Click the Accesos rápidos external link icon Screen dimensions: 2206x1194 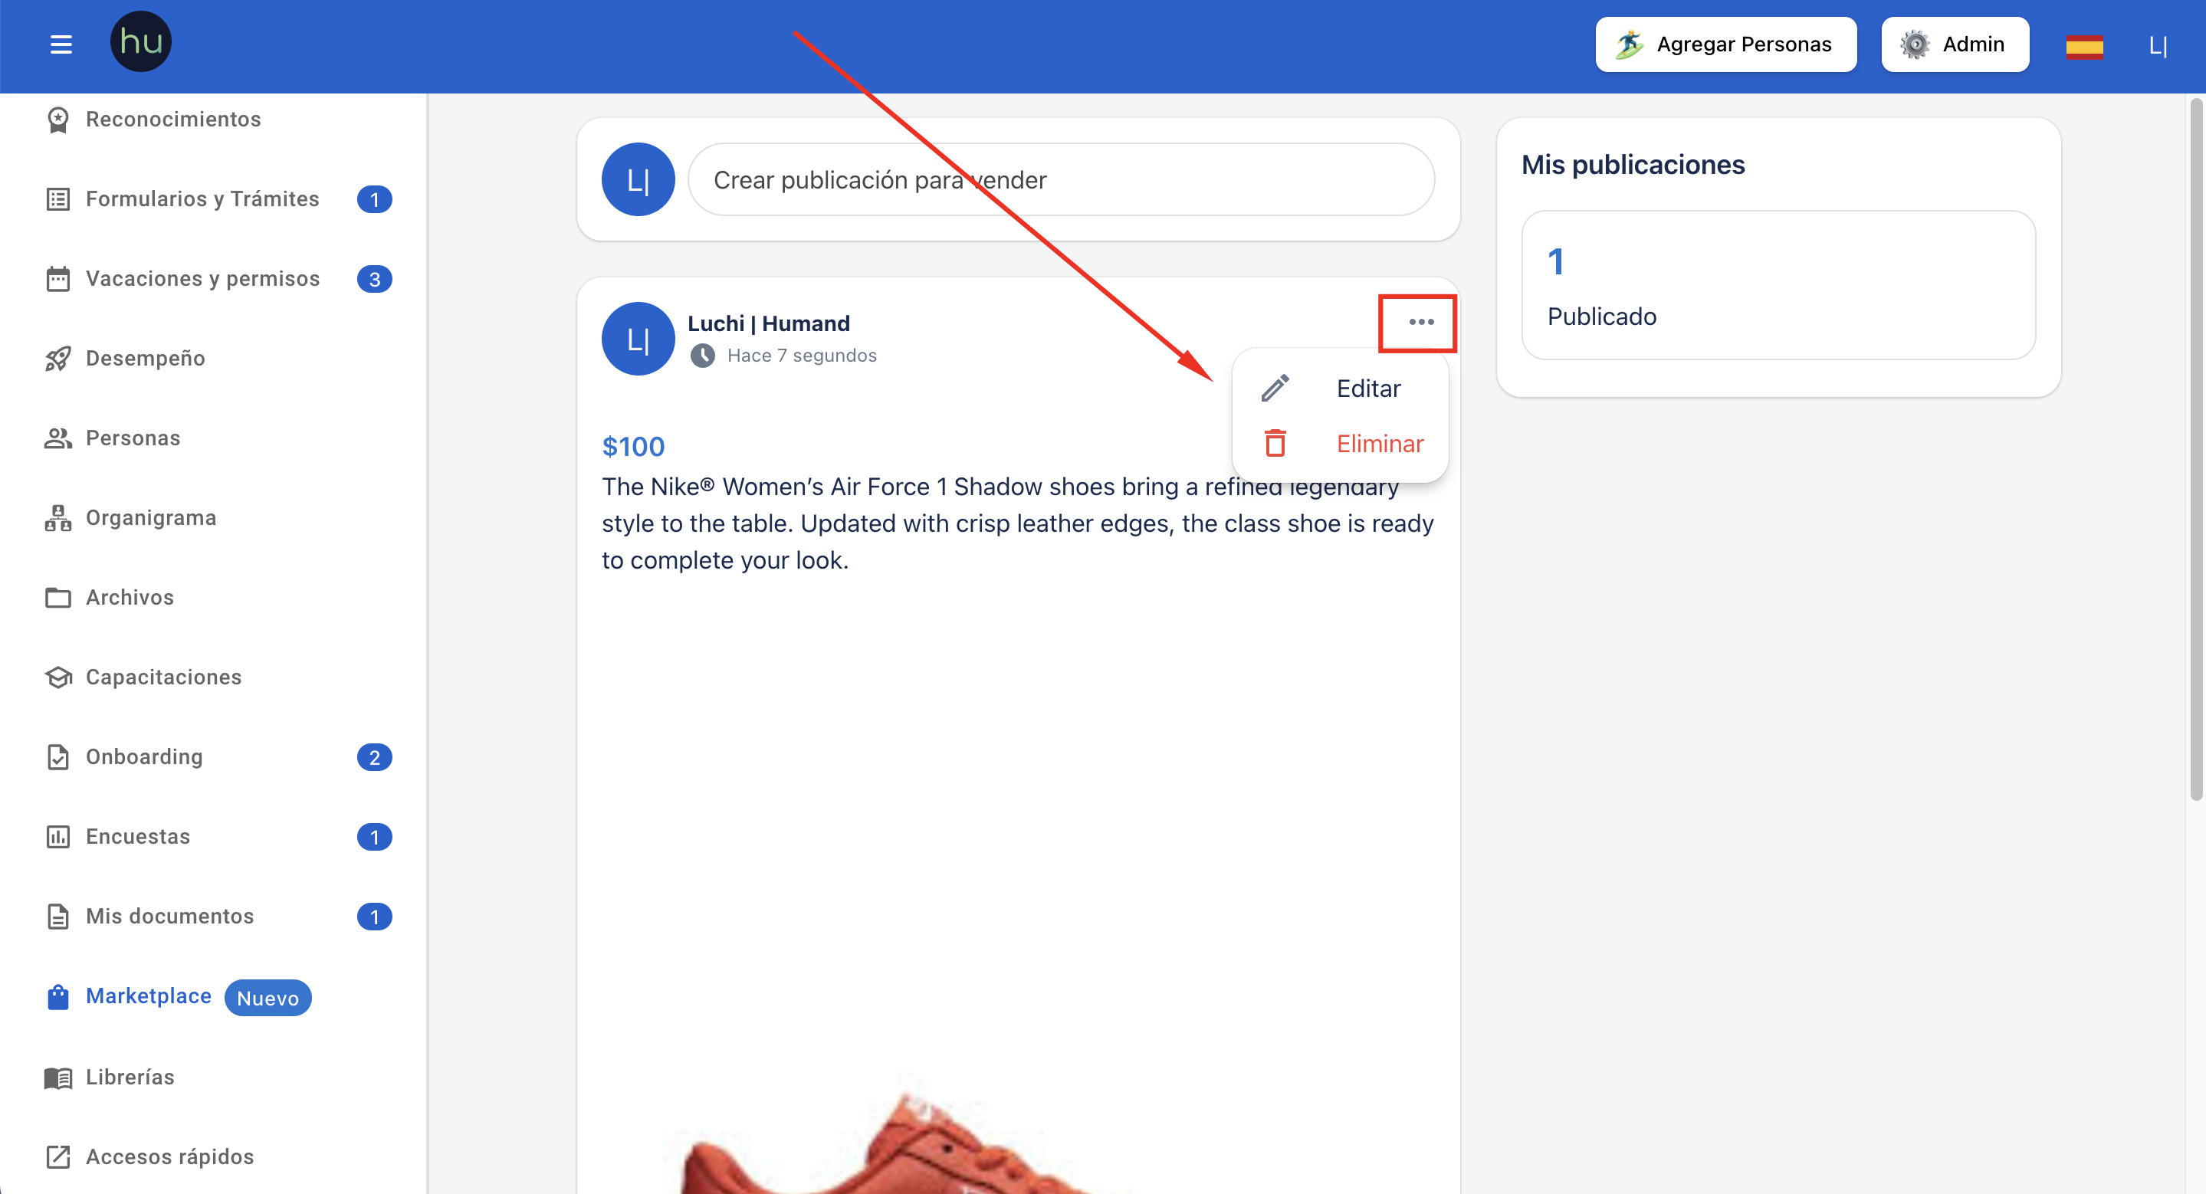tap(57, 1156)
